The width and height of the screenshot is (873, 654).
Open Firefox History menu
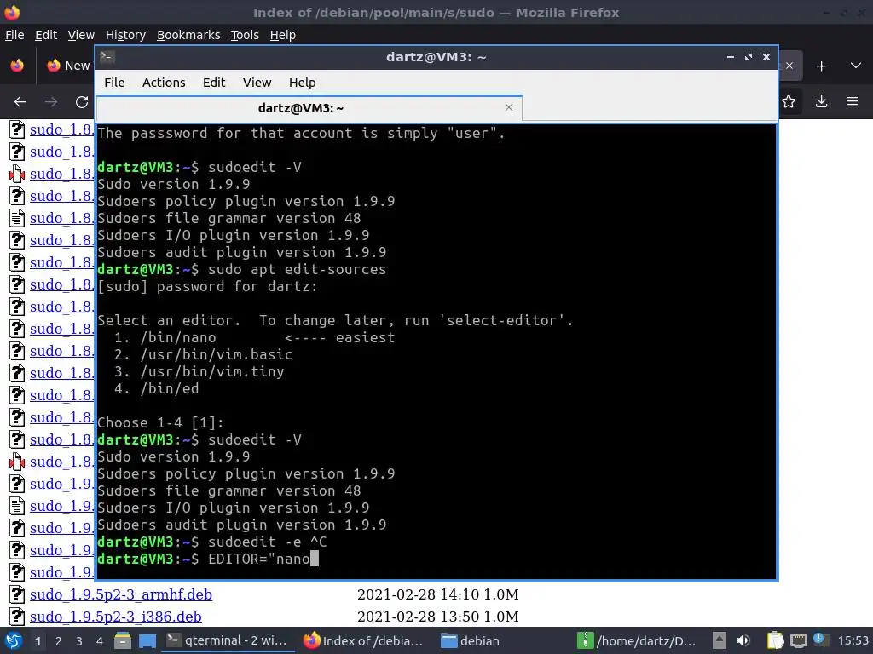click(x=125, y=35)
